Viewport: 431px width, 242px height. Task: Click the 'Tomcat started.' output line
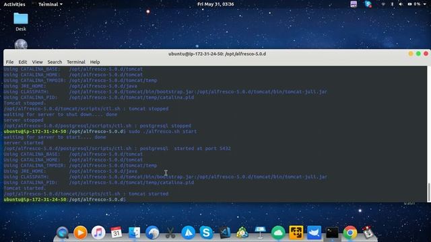[x=25, y=188]
